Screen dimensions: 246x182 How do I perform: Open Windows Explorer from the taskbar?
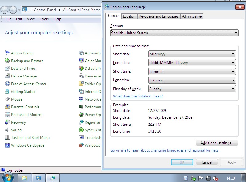point(25,178)
